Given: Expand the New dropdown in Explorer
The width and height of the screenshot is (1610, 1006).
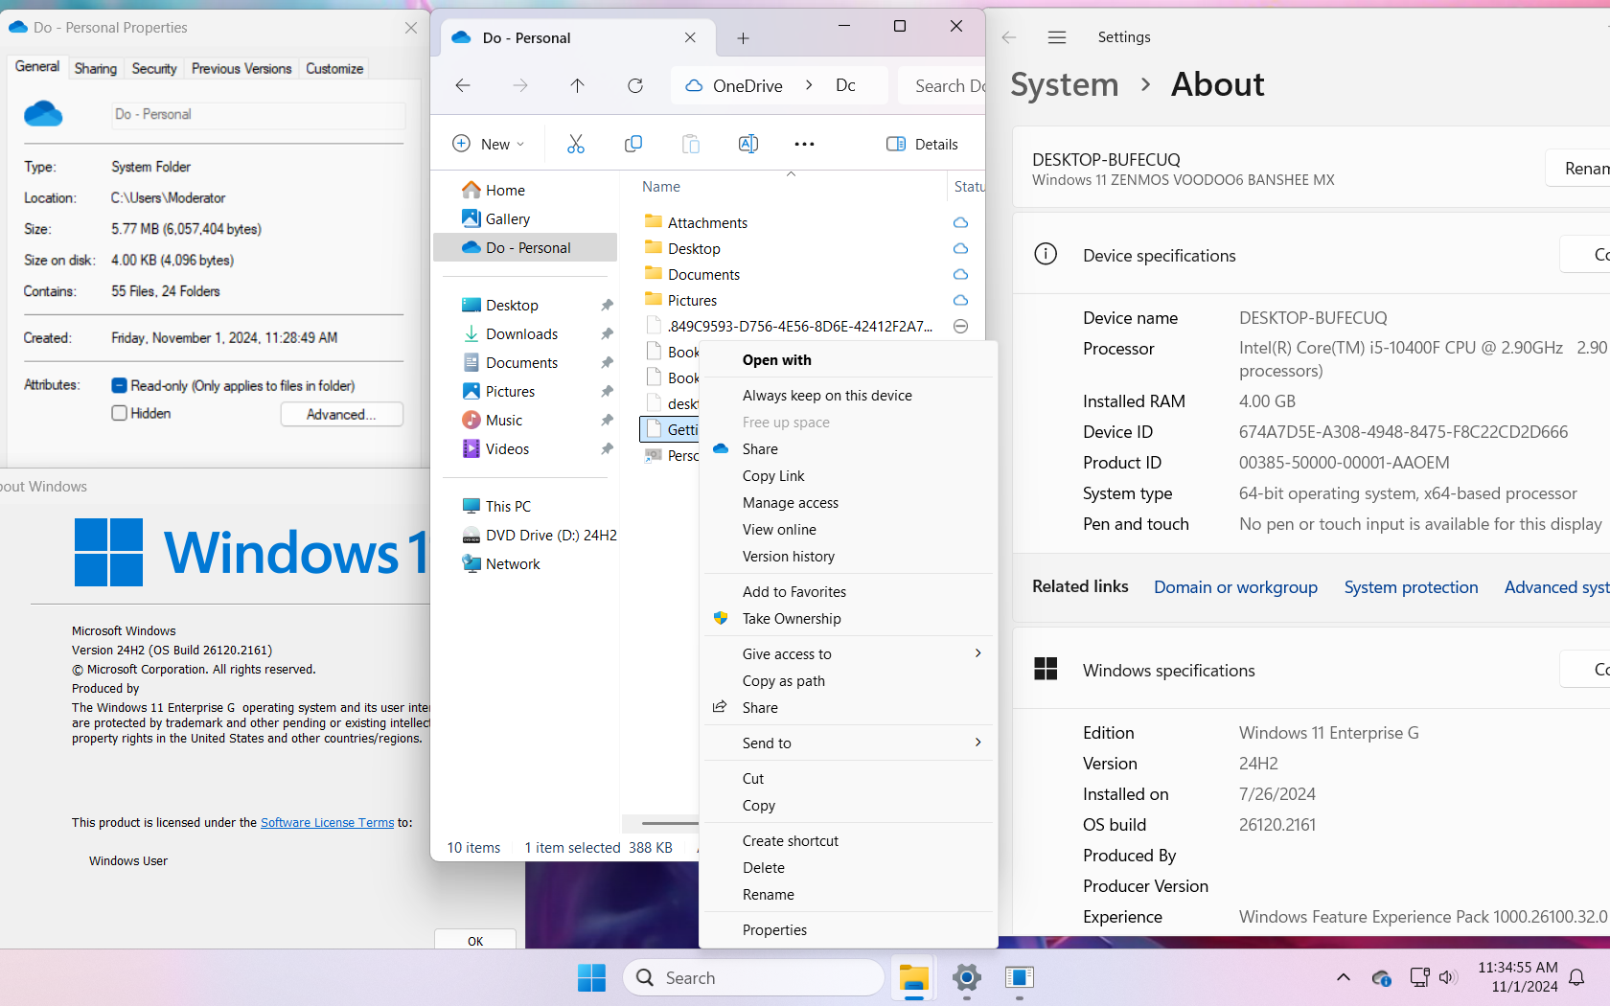Looking at the screenshot, I should [x=488, y=144].
